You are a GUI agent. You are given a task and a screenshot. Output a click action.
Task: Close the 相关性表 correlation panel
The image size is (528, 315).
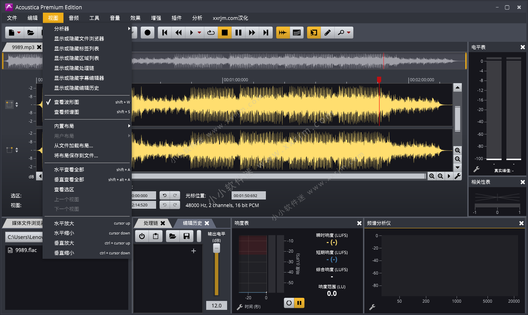point(523,182)
